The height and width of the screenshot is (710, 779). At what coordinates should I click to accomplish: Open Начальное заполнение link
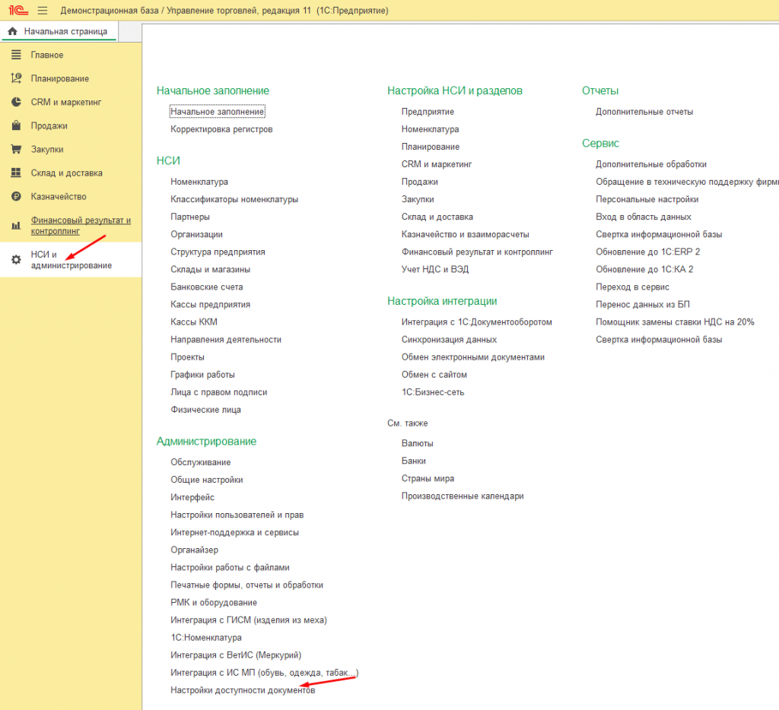click(x=217, y=112)
